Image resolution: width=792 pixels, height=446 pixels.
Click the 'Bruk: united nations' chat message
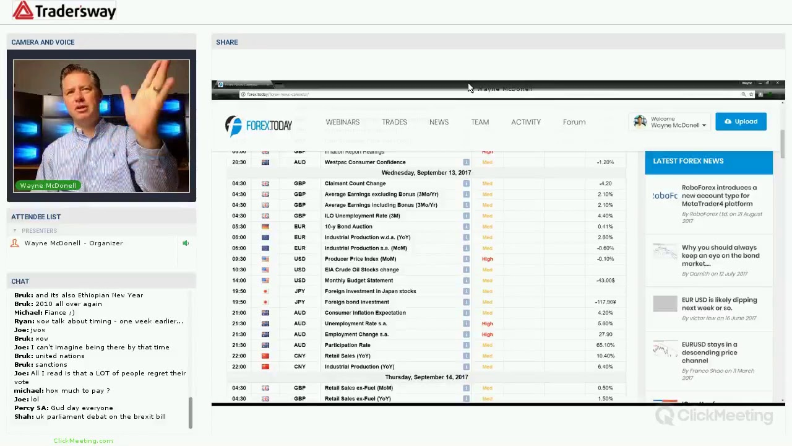49,356
